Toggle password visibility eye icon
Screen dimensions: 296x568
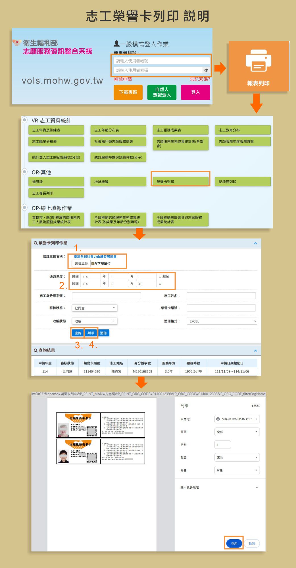point(206,70)
